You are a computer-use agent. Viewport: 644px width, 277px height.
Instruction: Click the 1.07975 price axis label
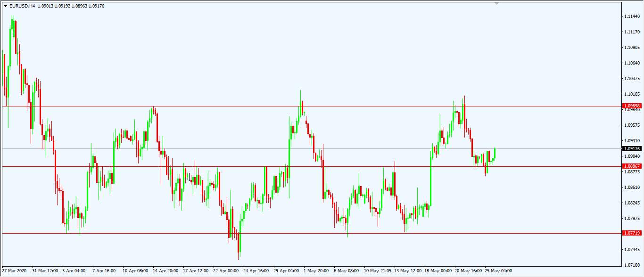632,219
